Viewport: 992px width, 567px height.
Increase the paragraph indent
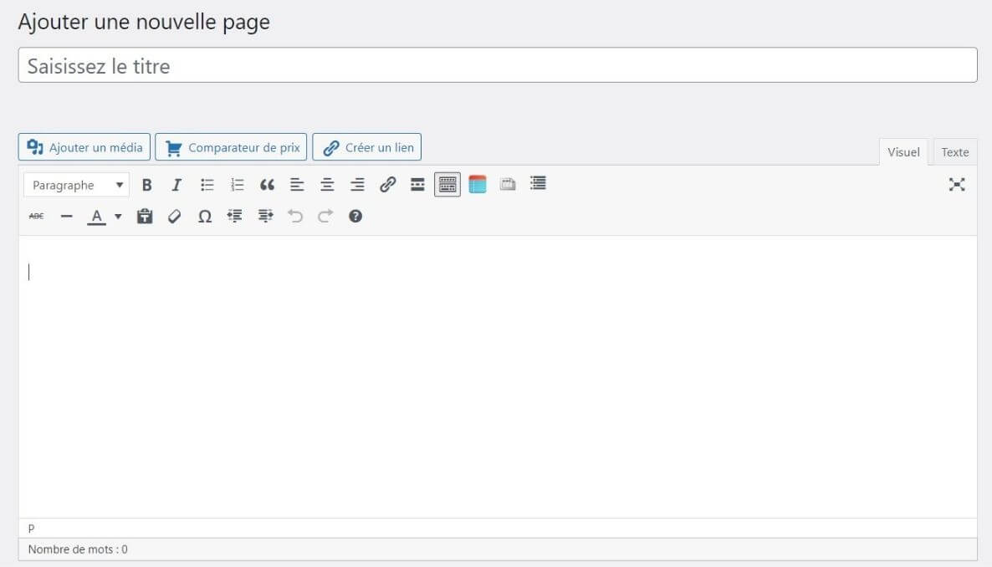click(265, 217)
